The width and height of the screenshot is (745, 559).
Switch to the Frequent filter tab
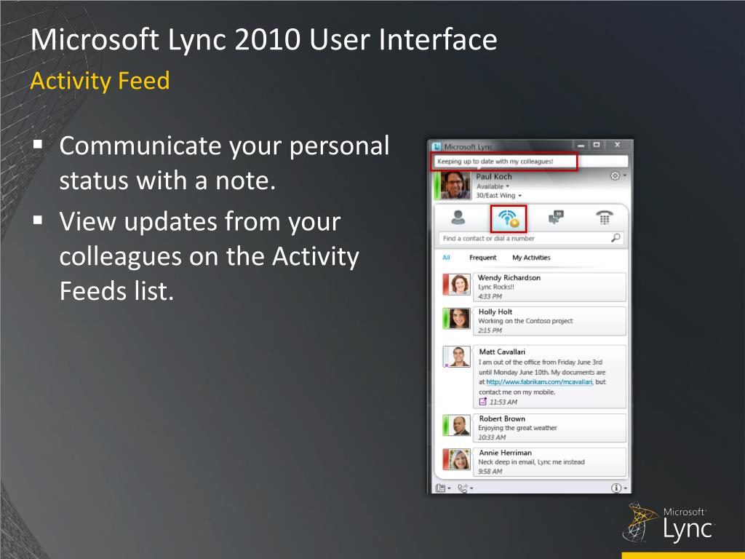pyautogui.click(x=483, y=258)
